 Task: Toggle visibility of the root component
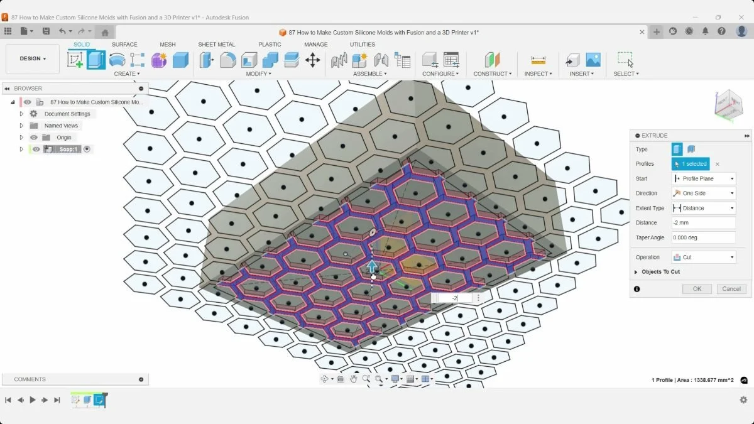pyautogui.click(x=28, y=102)
